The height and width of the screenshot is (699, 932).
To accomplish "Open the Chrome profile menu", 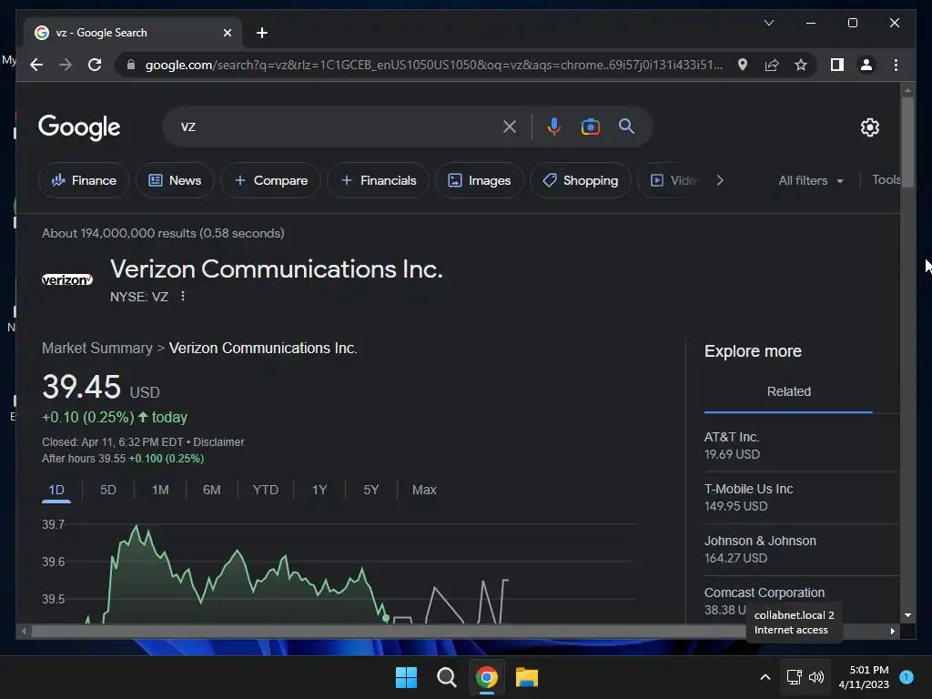I will click(866, 65).
